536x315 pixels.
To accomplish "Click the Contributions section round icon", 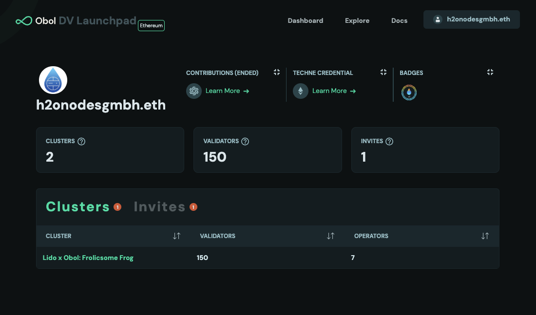I will tap(194, 91).
